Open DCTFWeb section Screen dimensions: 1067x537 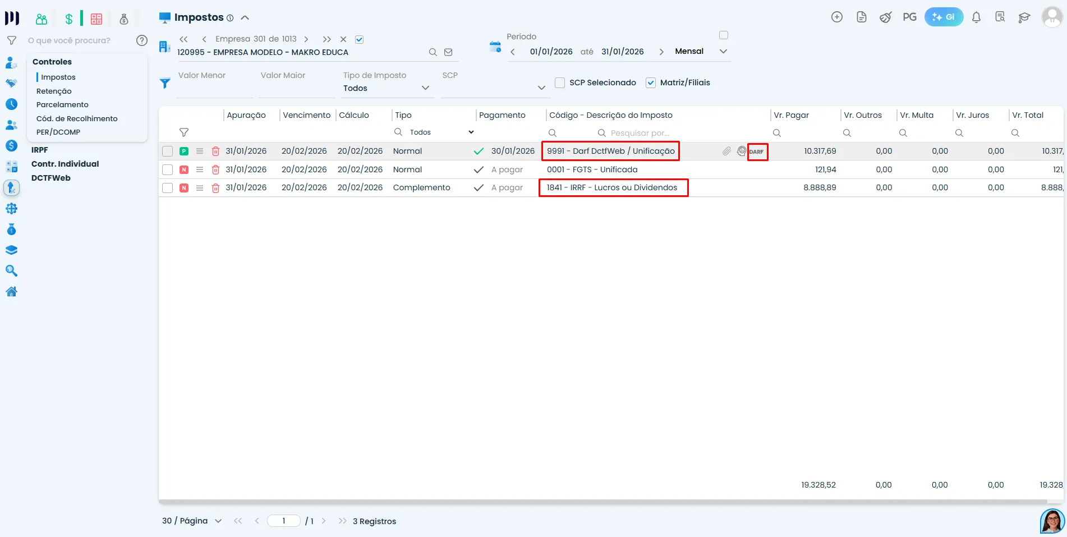click(51, 178)
